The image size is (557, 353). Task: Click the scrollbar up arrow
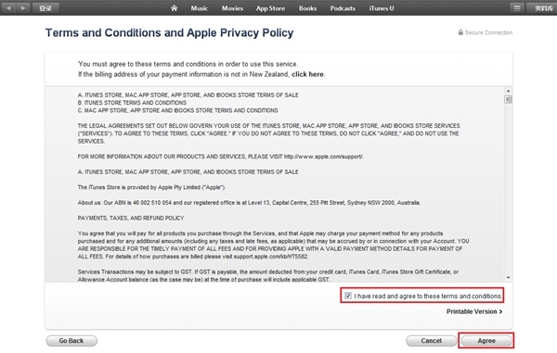(509, 91)
